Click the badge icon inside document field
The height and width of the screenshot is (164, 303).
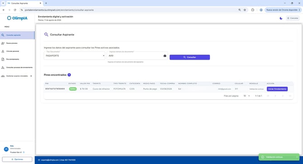point(165,56)
